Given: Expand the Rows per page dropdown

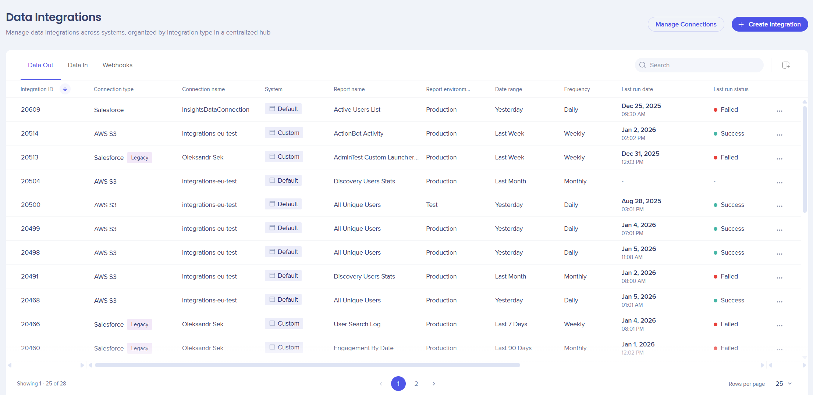Looking at the screenshot, I should (x=784, y=384).
